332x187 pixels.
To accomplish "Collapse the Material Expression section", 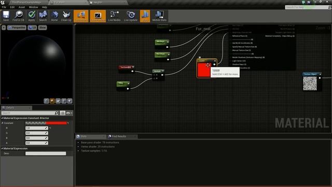I will pos(2,149).
